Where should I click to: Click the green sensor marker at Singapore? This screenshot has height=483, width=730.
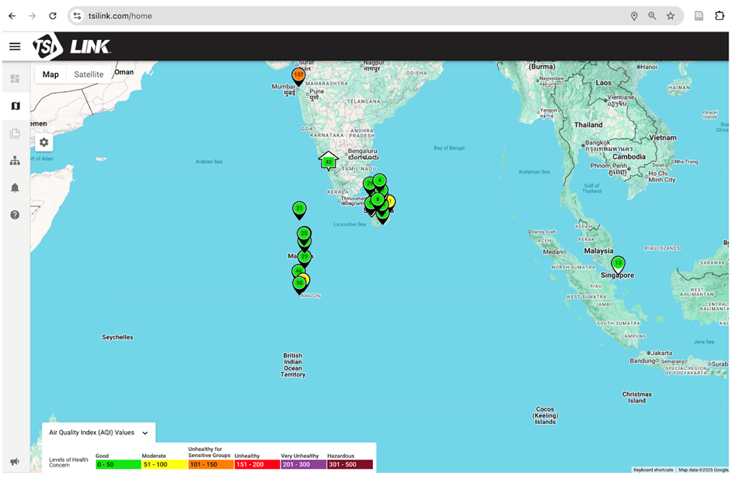point(618,264)
